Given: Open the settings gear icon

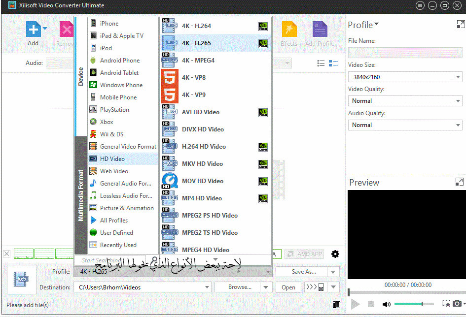Looking at the screenshot, I should tap(335, 254).
